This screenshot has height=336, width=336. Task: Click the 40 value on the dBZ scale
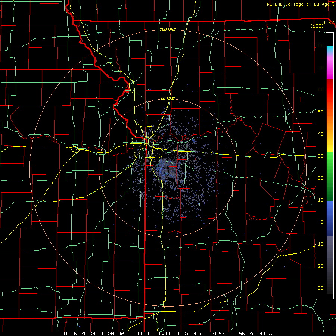click(x=321, y=134)
